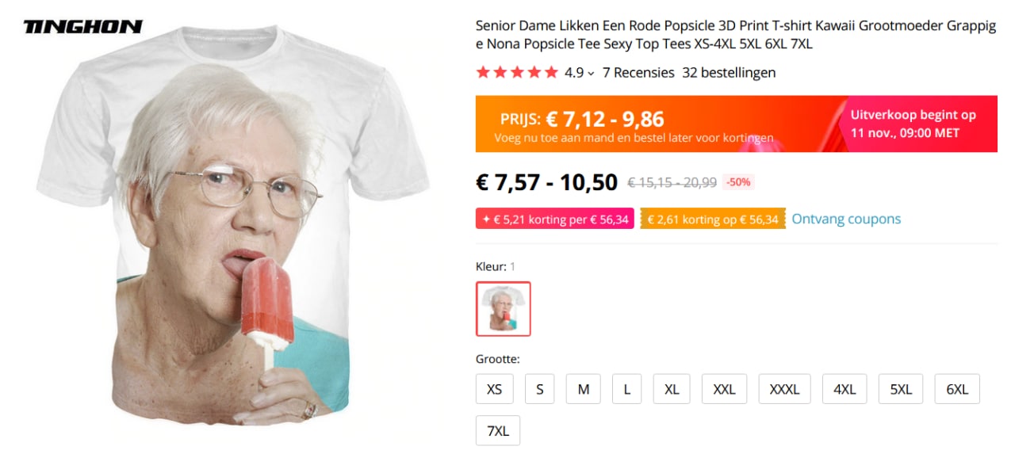Image resolution: width=1015 pixels, height=454 pixels.
Task: Click the red € 5,21 korting coupon tag
Action: click(x=555, y=219)
